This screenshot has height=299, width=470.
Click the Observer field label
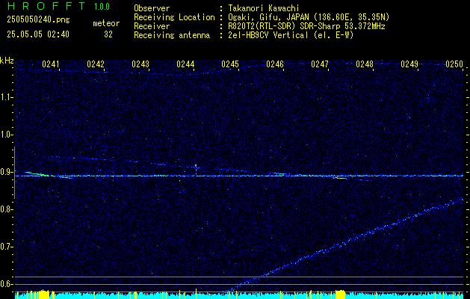[x=152, y=8]
